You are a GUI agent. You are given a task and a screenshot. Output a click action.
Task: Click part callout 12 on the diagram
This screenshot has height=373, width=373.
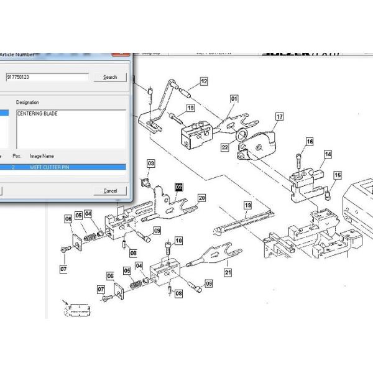203,81
